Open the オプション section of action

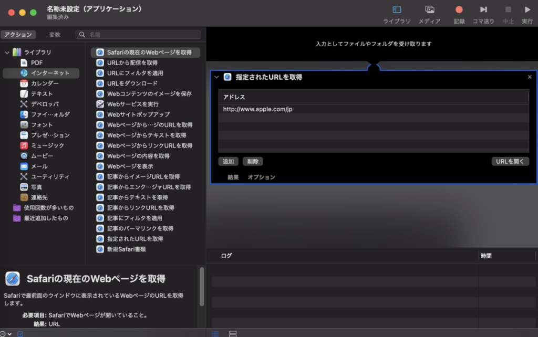261,177
